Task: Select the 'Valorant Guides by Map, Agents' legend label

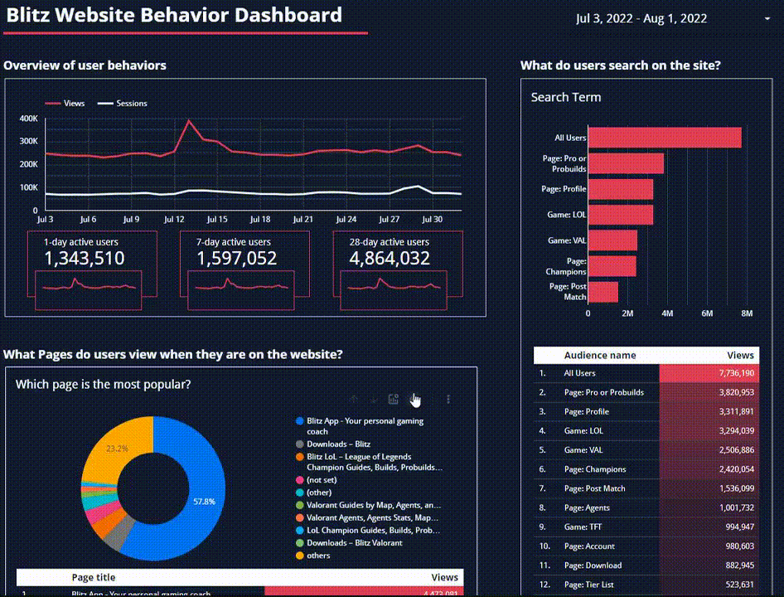Action: tap(374, 505)
